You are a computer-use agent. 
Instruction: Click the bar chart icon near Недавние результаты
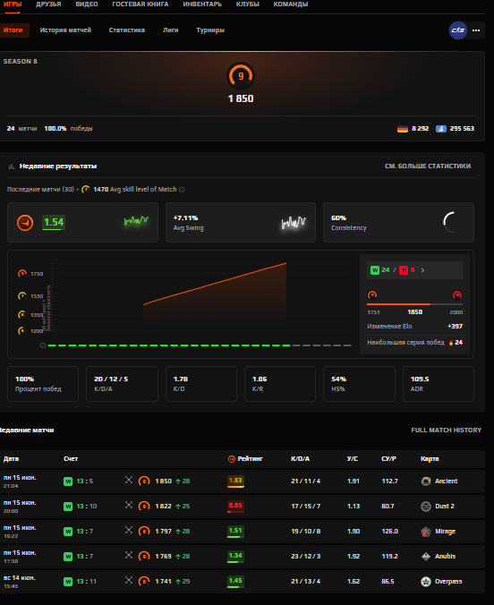12,166
